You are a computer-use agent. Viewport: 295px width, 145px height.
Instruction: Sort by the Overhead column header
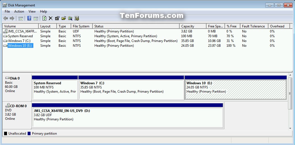[x=279, y=26]
